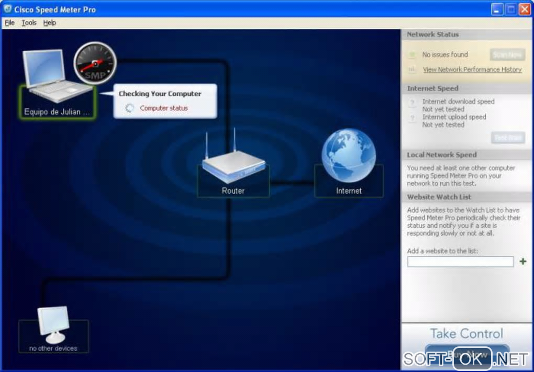Click the No issues found text
Screen dimensions: 534x372
click(445, 54)
